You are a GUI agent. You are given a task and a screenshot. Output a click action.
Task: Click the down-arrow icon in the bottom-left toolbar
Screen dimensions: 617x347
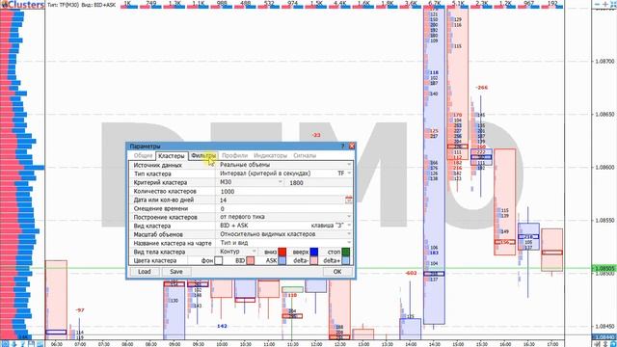click(14, 344)
